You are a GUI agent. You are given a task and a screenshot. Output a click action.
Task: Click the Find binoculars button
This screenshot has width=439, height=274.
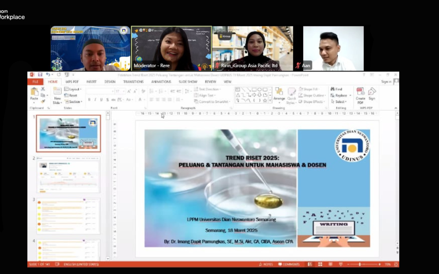pyautogui.click(x=336, y=89)
